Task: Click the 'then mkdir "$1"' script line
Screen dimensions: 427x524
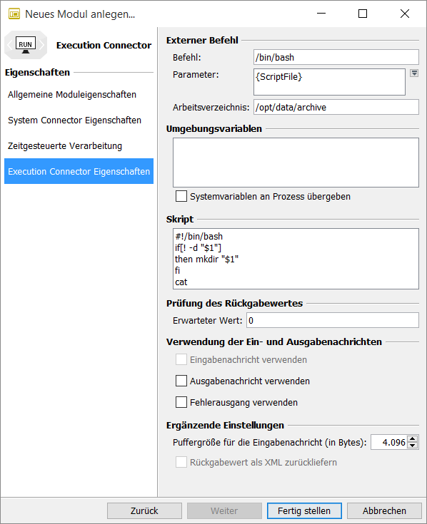Action: (x=207, y=260)
